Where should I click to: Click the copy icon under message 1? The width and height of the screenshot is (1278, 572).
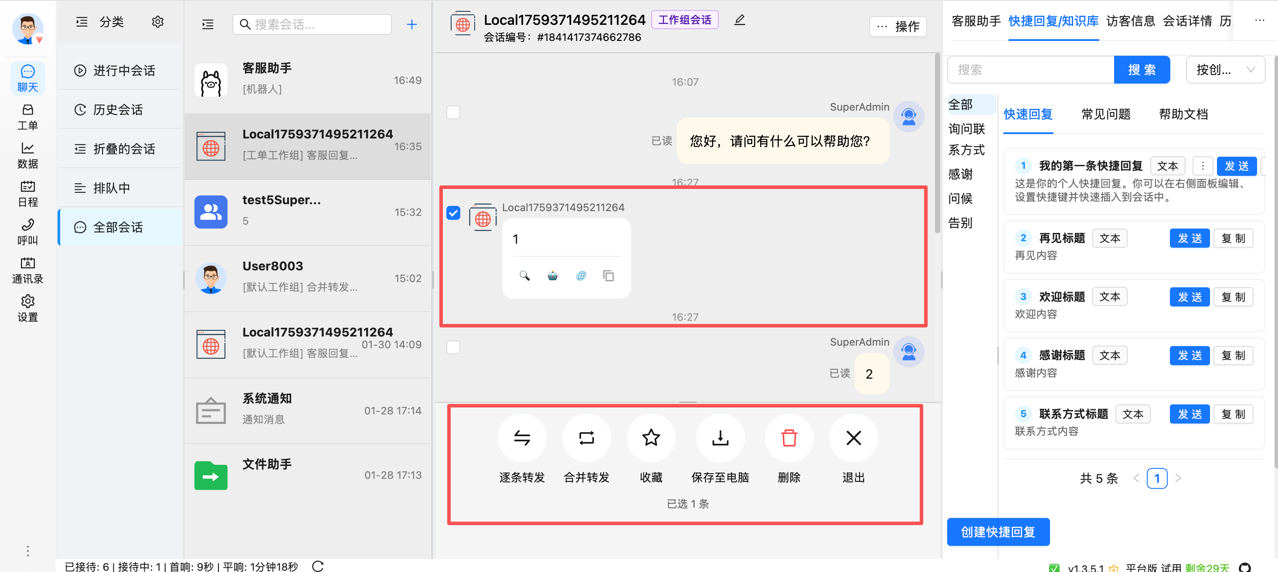[x=608, y=276]
